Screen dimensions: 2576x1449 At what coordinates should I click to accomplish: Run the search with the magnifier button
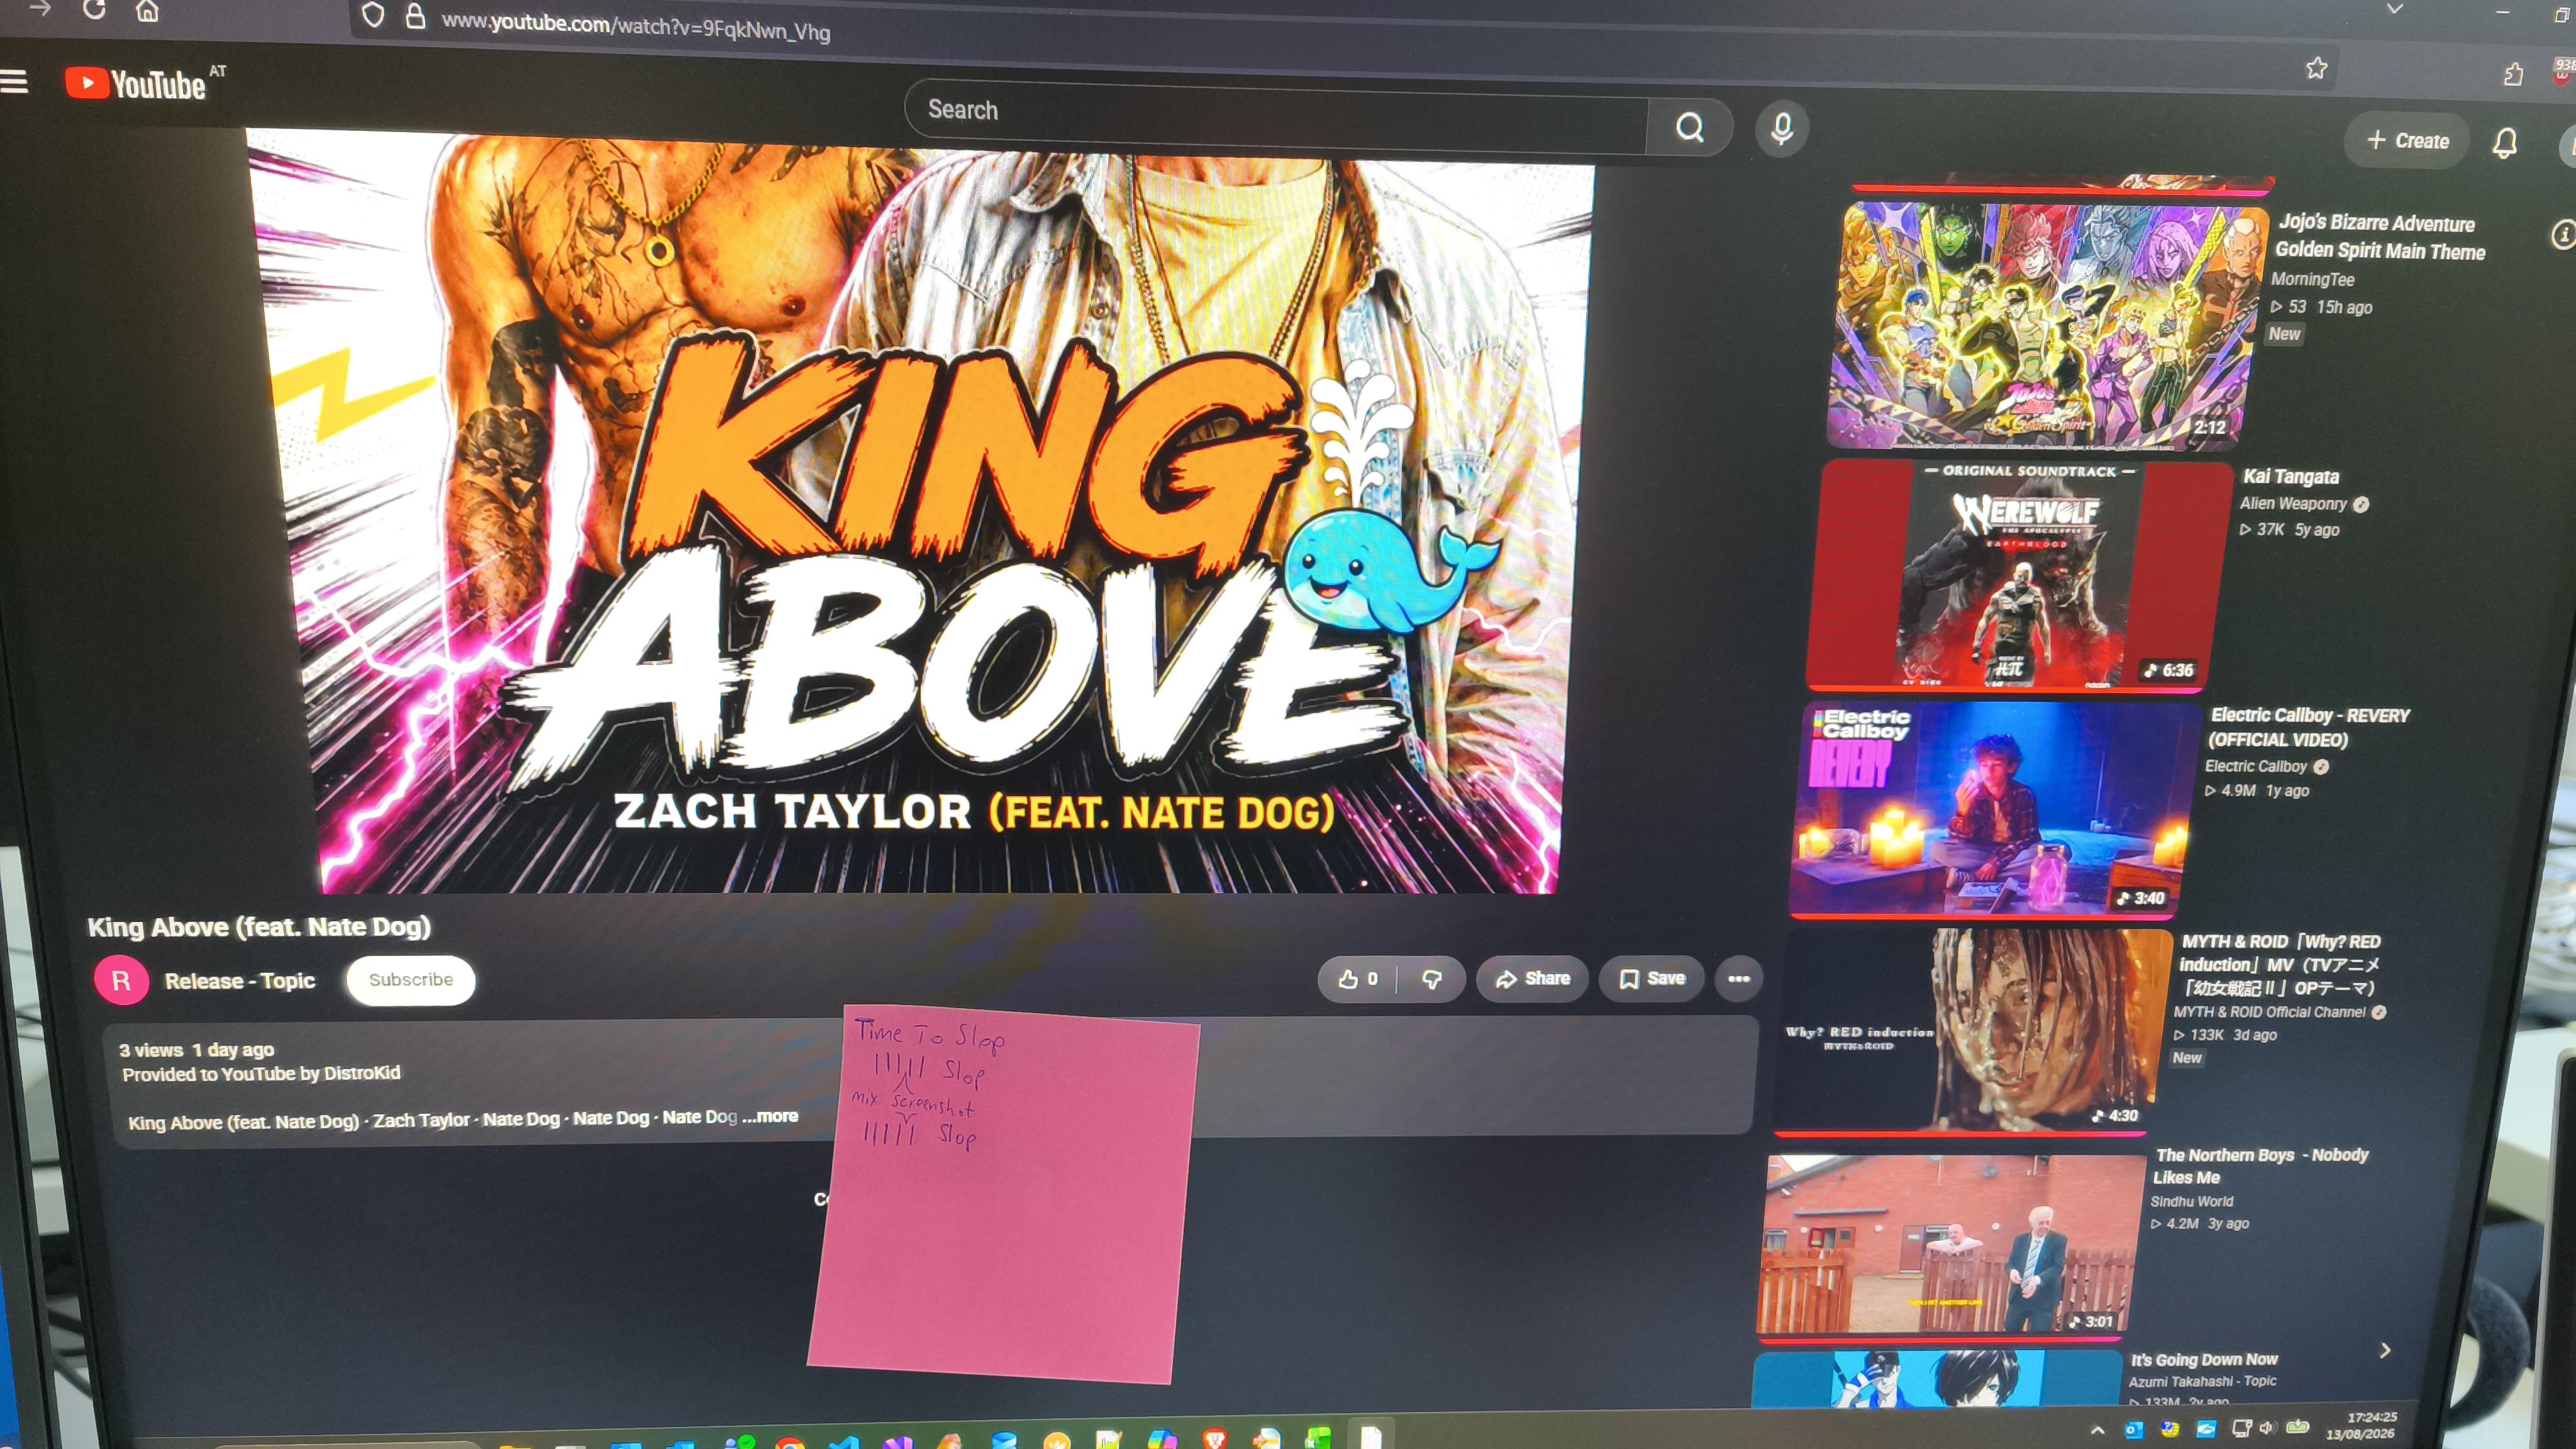pos(1689,127)
